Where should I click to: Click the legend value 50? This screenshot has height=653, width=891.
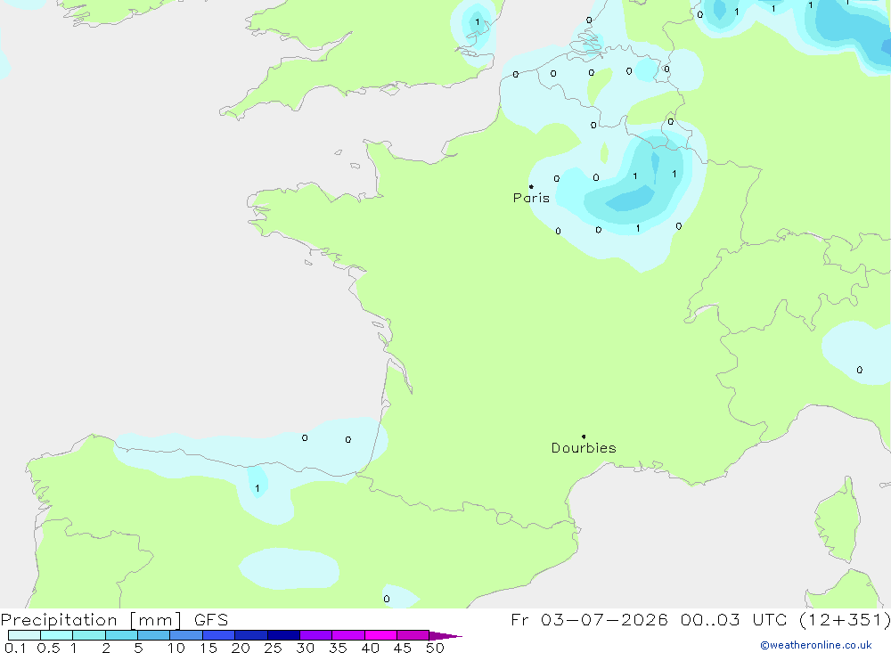point(436,648)
